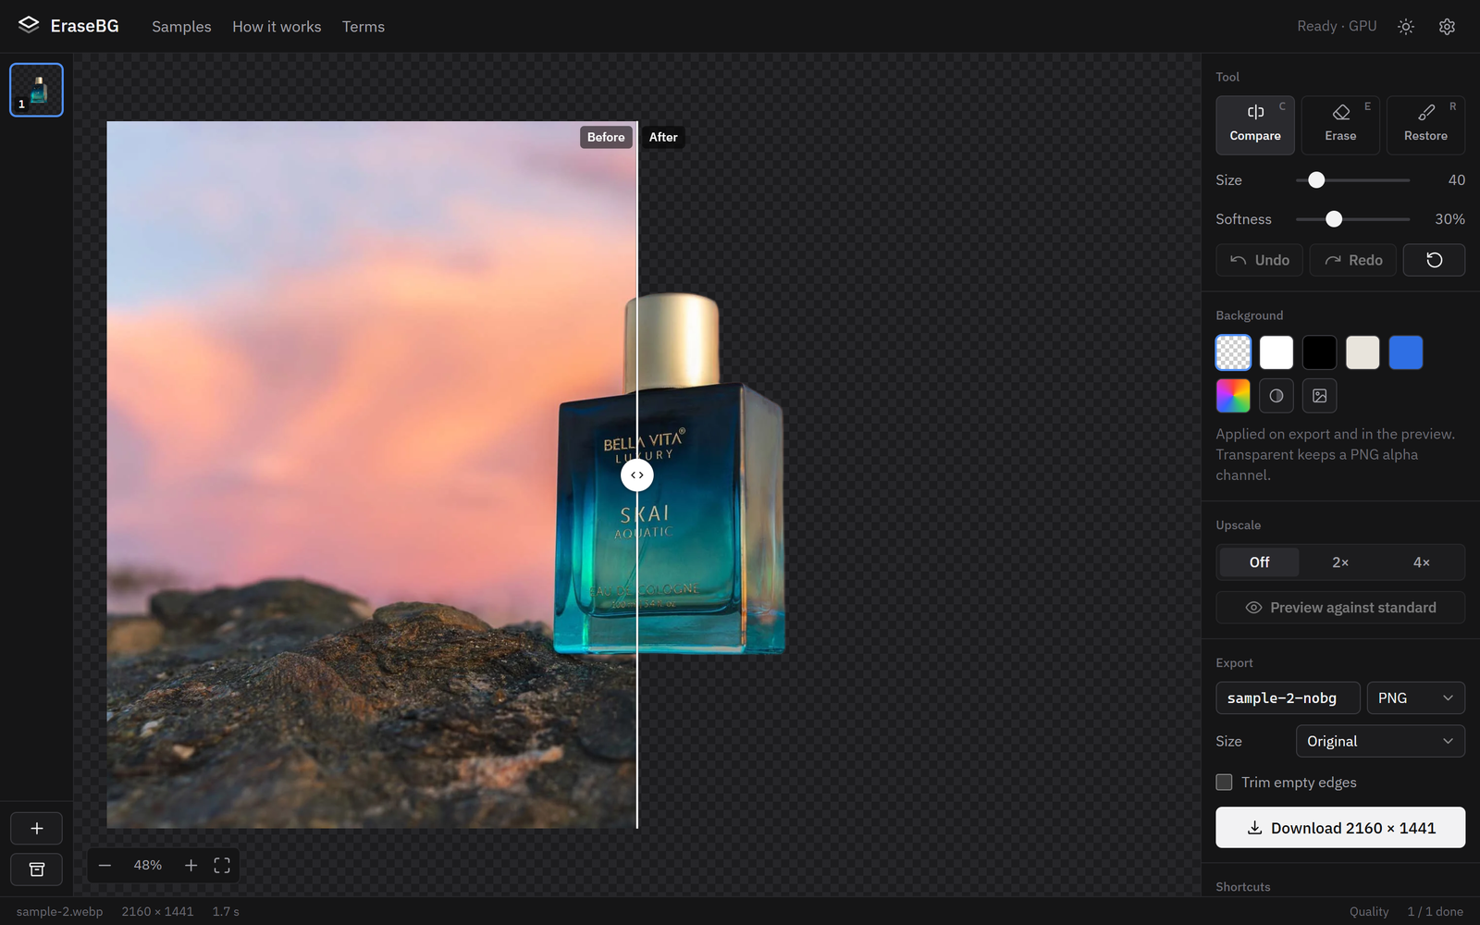This screenshot has width=1480, height=925.
Task: Zoom in with the plus icon beside 48%
Action: point(191,866)
